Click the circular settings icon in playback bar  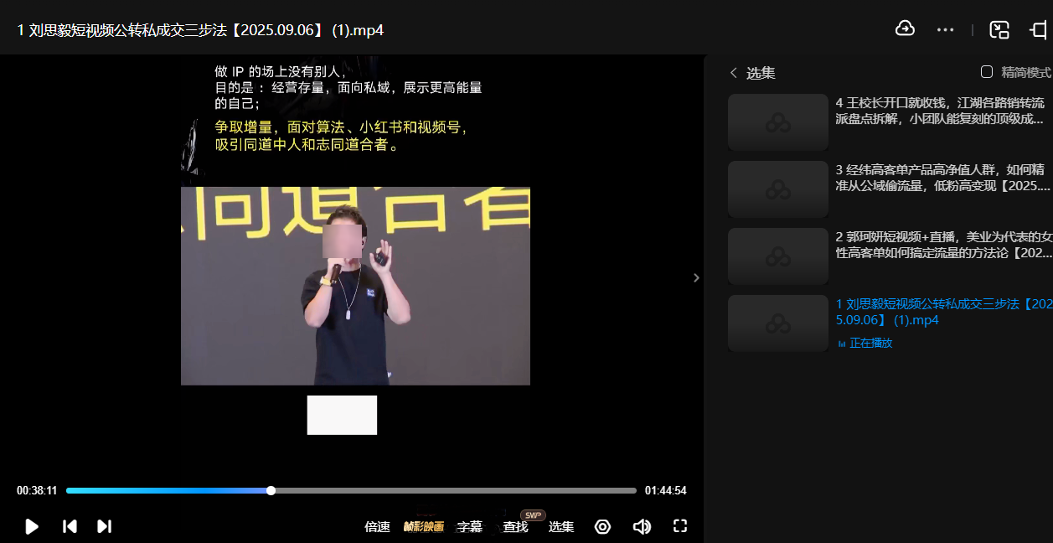point(601,526)
